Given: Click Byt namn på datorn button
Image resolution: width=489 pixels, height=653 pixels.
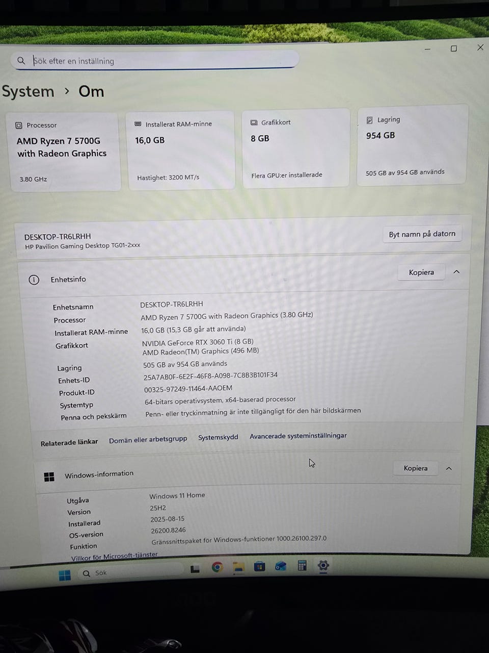Looking at the screenshot, I should click(422, 234).
